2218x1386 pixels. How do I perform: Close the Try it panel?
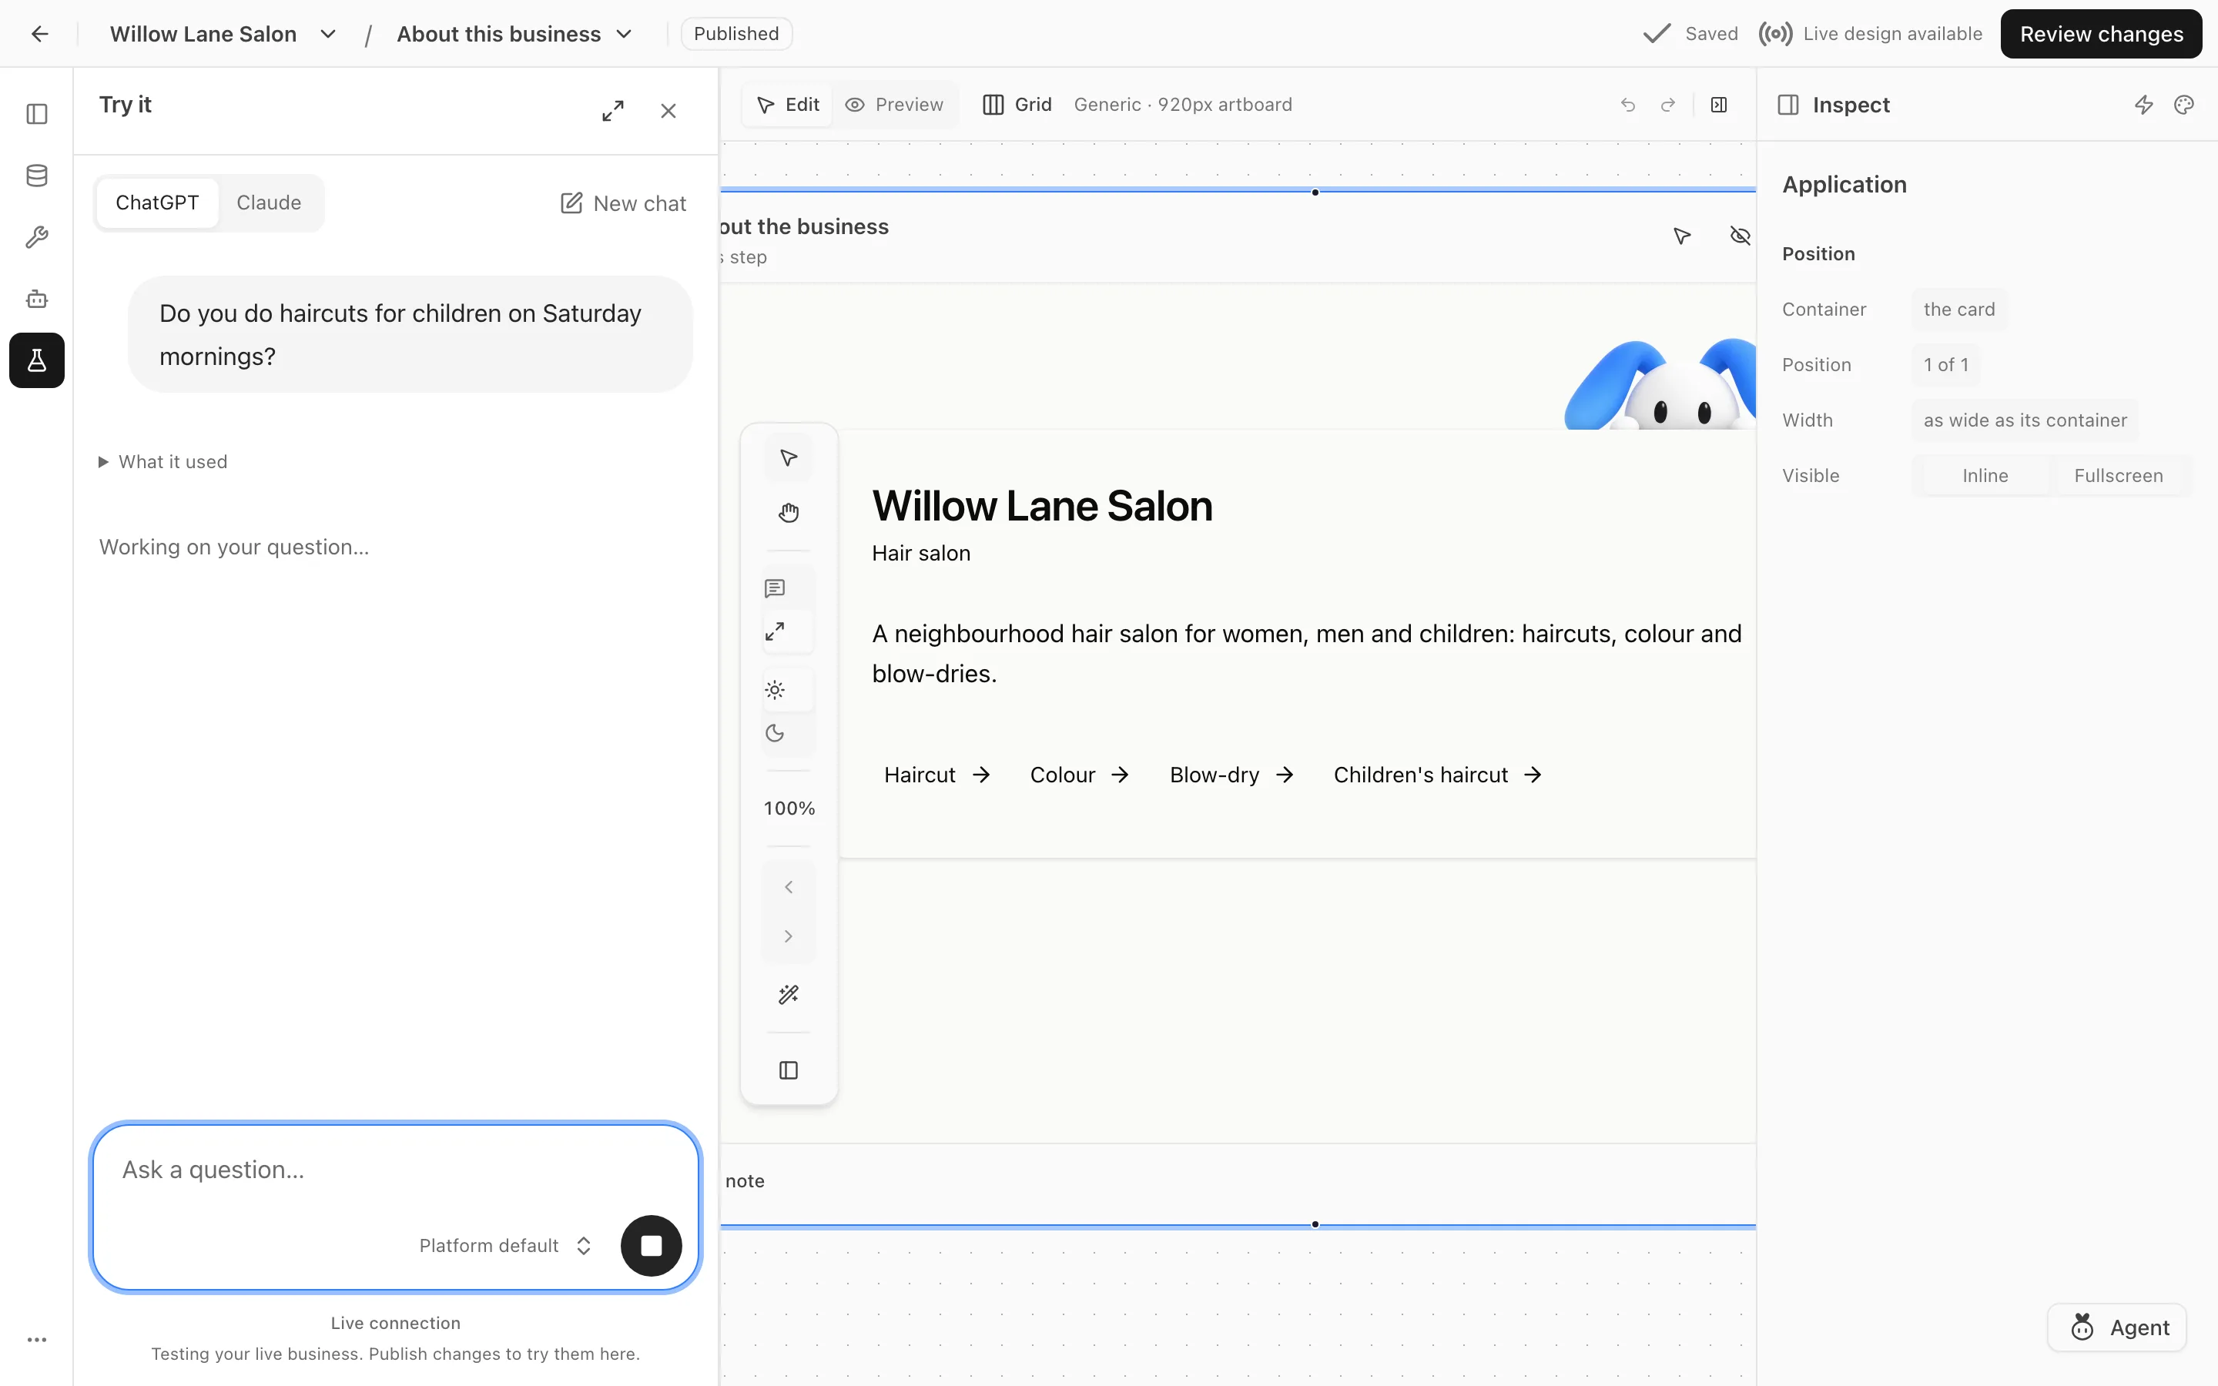click(x=668, y=111)
